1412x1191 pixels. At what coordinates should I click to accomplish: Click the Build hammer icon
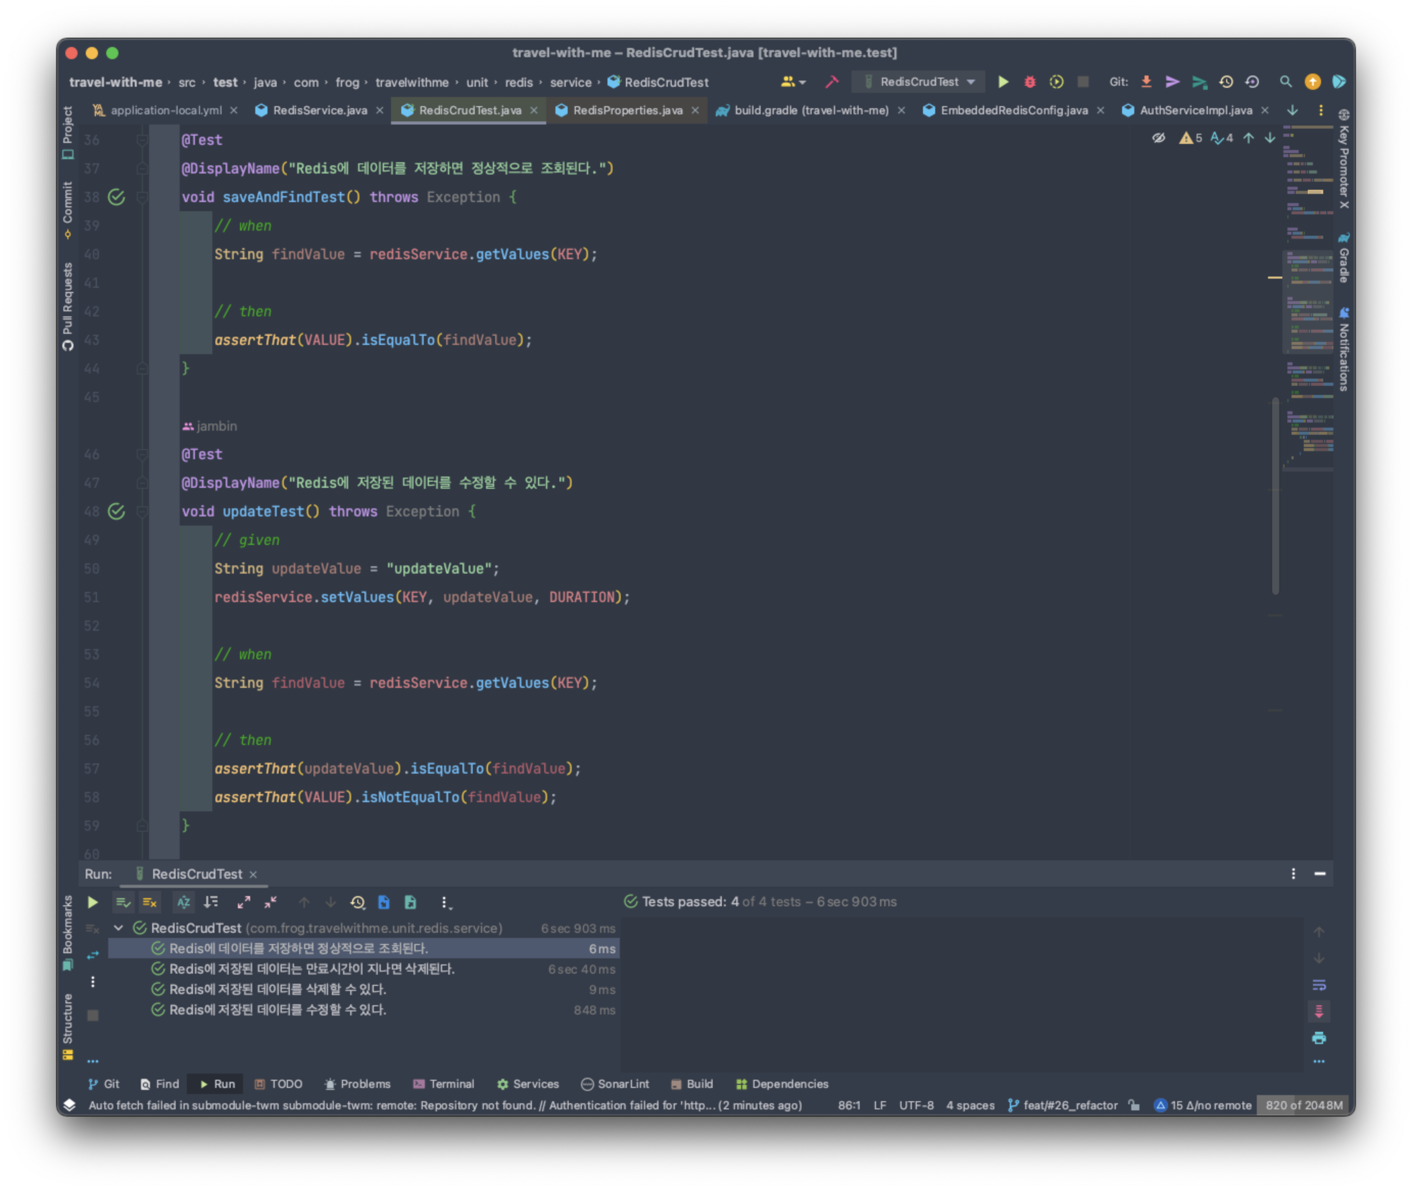pos(832,82)
